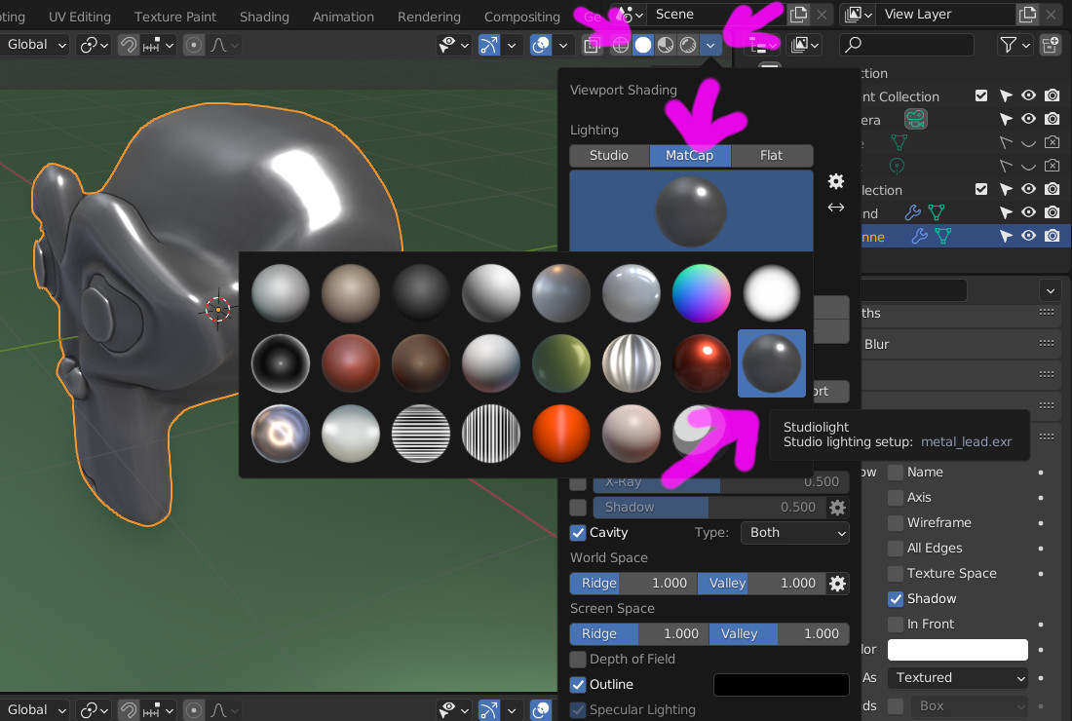Select the Flat lighting mode
This screenshot has width=1072, height=721.
[x=770, y=155]
